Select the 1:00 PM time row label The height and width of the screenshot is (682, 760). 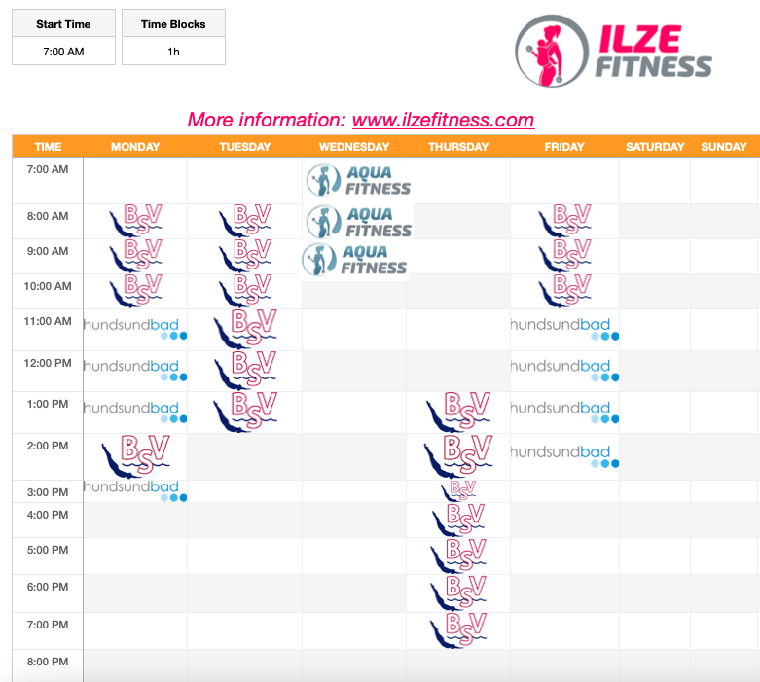click(48, 405)
